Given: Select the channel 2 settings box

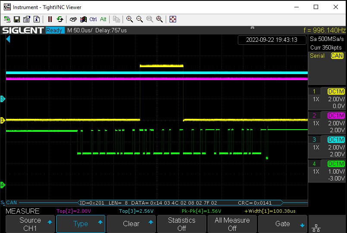Looking at the screenshot, I should (326, 123).
